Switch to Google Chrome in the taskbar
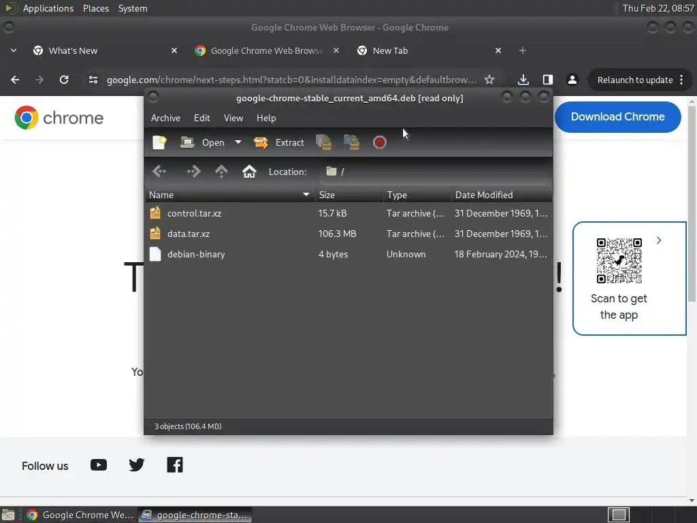Viewport: 697px width, 523px height. coord(80,515)
